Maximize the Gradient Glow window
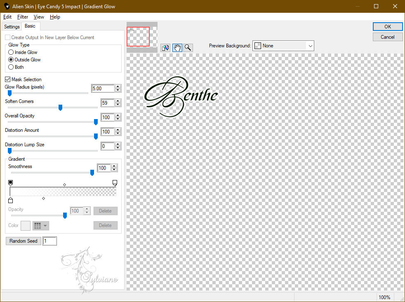 click(x=376, y=6)
